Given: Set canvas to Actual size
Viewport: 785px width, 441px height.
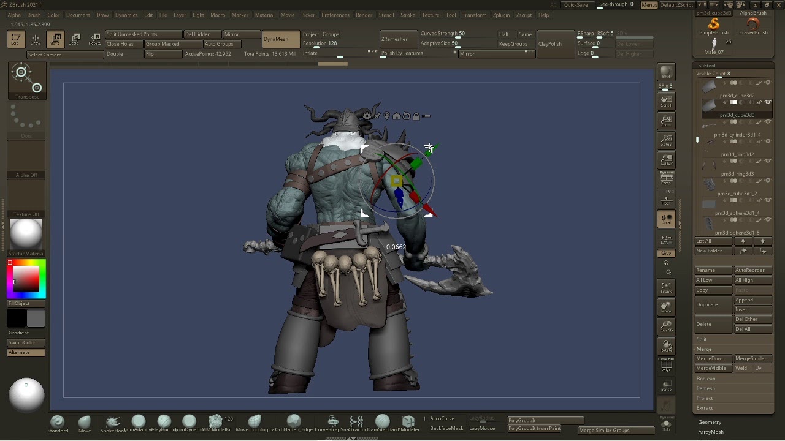Looking at the screenshot, I should coord(666,140).
